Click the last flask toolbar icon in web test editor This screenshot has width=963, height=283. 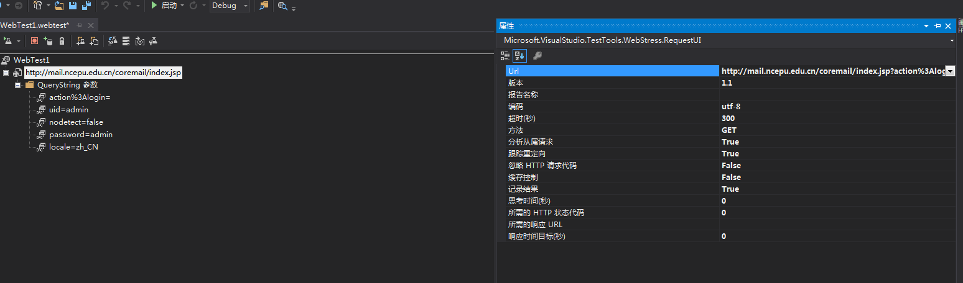pos(153,40)
